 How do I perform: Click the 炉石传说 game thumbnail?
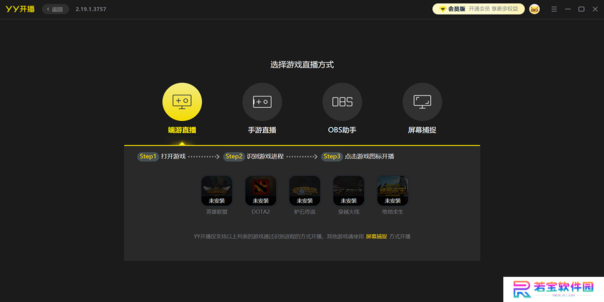coord(305,191)
